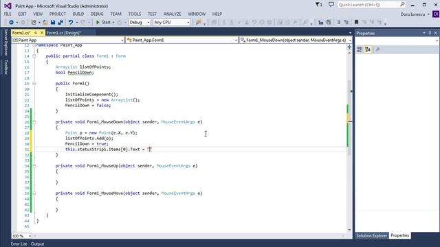The image size is (440, 247).
Task: Start debugging with the green Start button
Action: 103,22
